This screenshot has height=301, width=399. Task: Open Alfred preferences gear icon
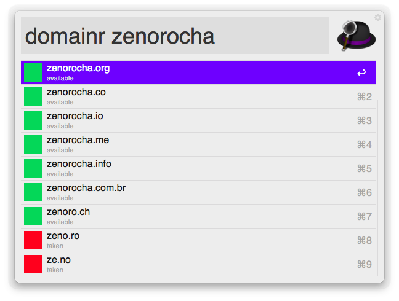pos(377,18)
